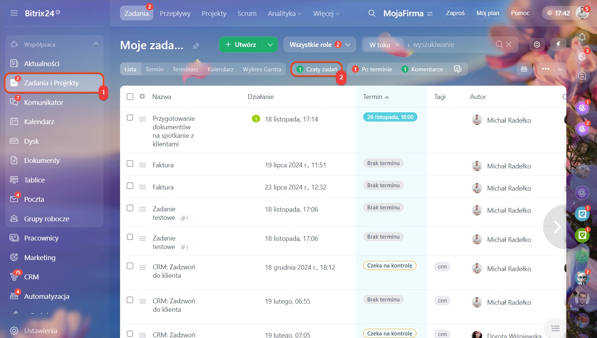Clear search filter with the X icon
597x338 pixels.
click(x=509, y=45)
